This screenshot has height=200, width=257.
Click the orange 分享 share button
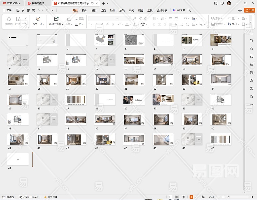[249, 10]
